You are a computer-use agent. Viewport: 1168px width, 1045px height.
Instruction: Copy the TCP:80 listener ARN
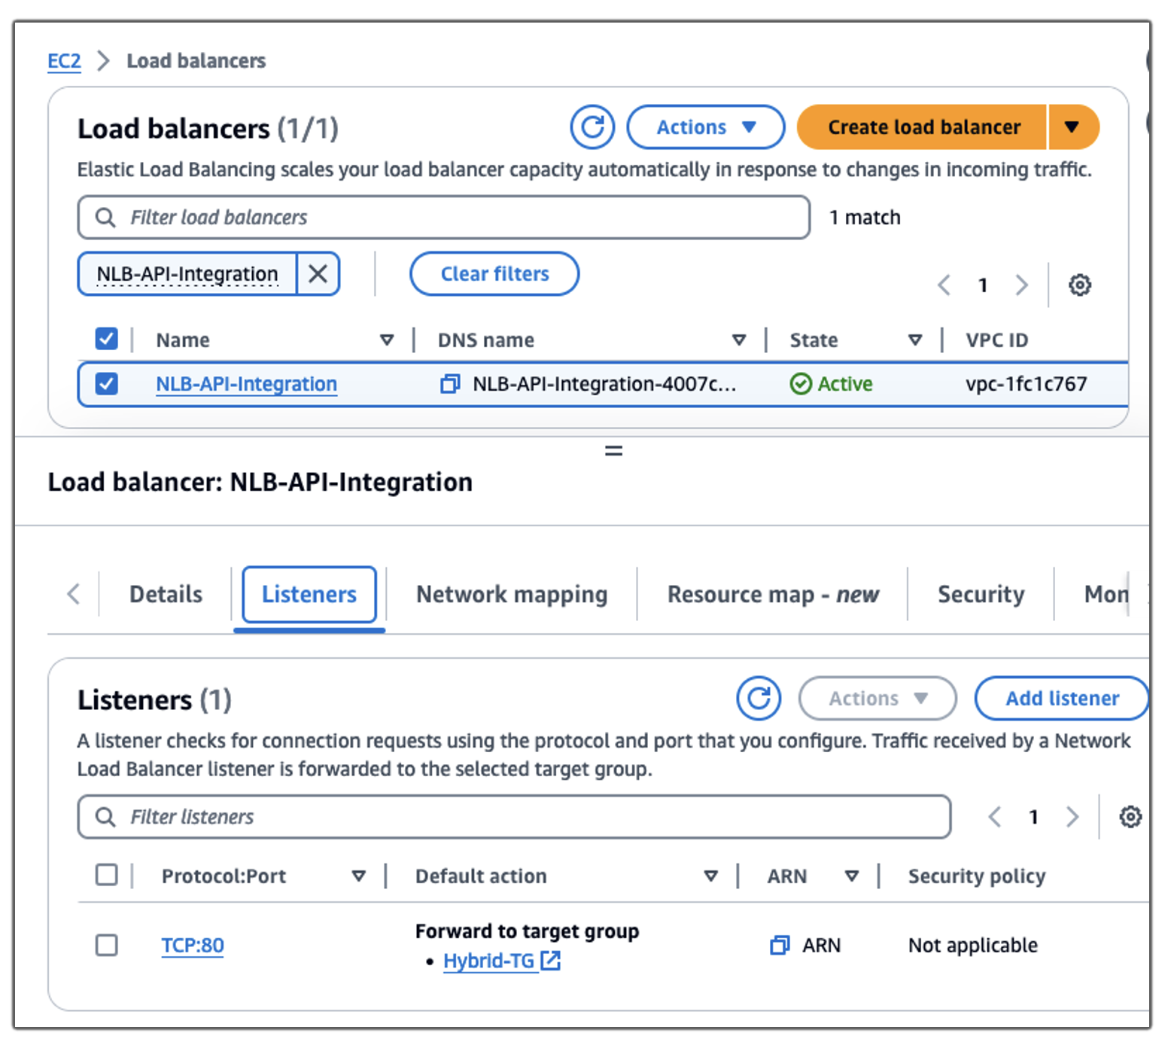coord(780,945)
